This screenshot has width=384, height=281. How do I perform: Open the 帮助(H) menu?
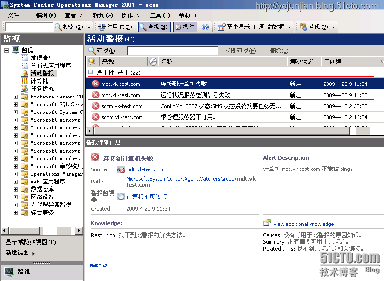[188, 15]
